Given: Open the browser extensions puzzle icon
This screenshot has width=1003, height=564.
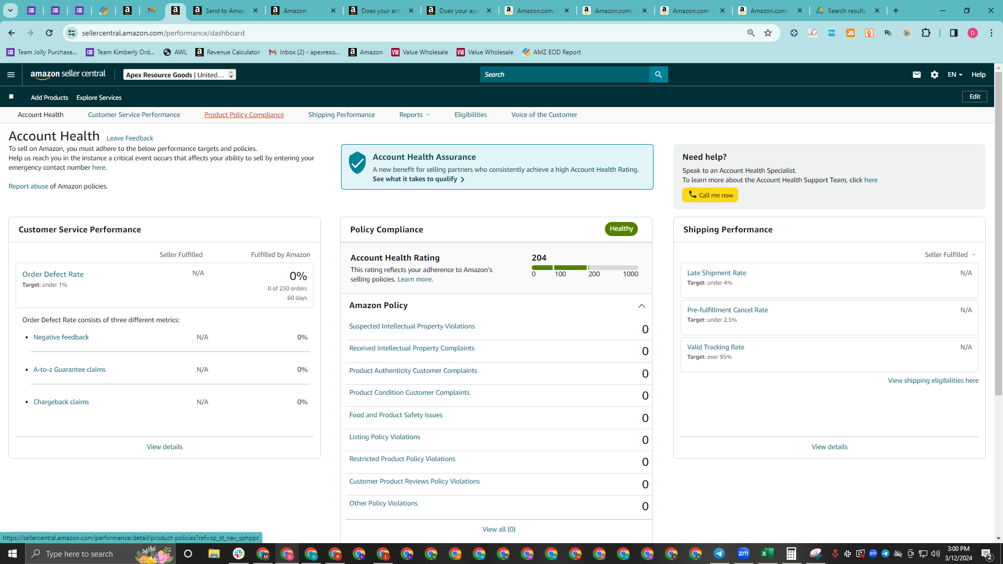Looking at the screenshot, I should (926, 33).
